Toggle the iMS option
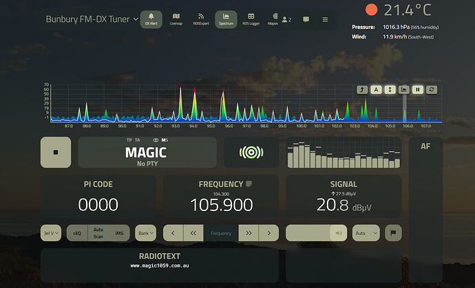Viewport: 475px width, 288px height. click(x=119, y=233)
